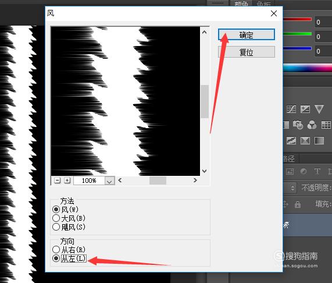Click the preview horizontal scrollbar thumb
Screen dimensions: 332x283
pos(158,181)
